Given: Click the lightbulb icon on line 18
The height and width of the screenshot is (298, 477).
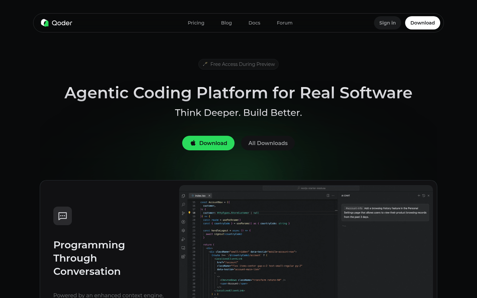Looking at the screenshot, I should 189,213.
